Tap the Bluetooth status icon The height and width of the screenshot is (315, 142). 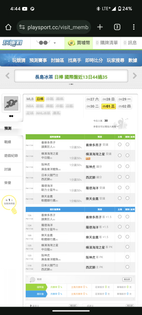point(98,9)
